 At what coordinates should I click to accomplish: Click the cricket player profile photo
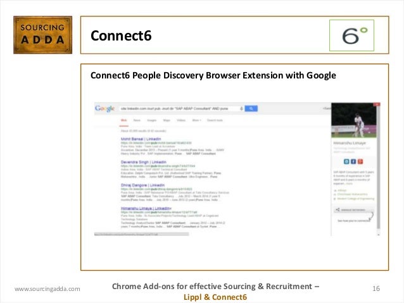[354, 120]
